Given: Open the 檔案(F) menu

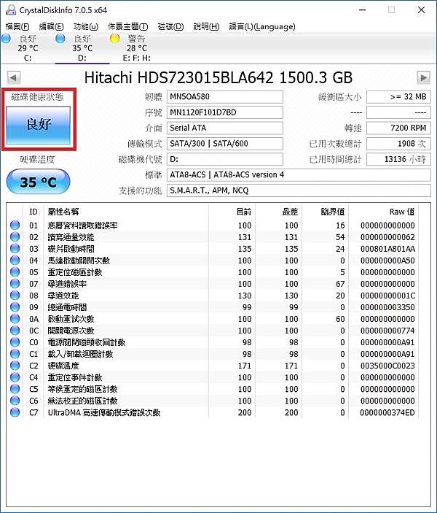Looking at the screenshot, I should point(17,26).
